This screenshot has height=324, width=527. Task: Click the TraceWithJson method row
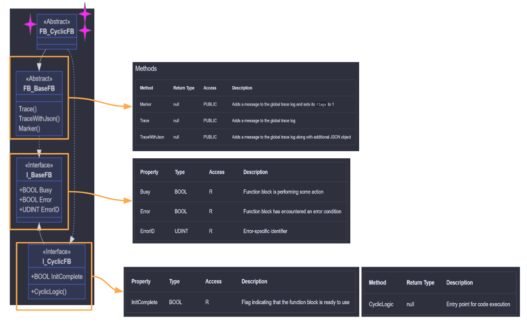(150, 137)
